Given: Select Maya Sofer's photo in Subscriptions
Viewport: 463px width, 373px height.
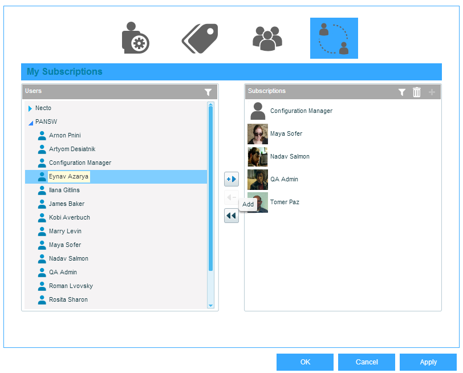Looking at the screenshot, I should (x=258, y=134).
